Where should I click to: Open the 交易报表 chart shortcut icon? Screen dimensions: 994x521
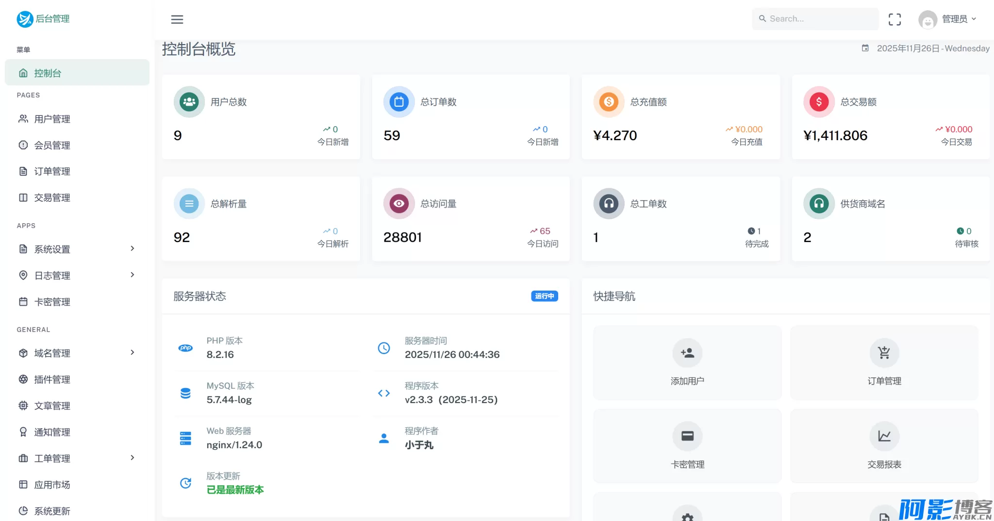tap(884, 436)
